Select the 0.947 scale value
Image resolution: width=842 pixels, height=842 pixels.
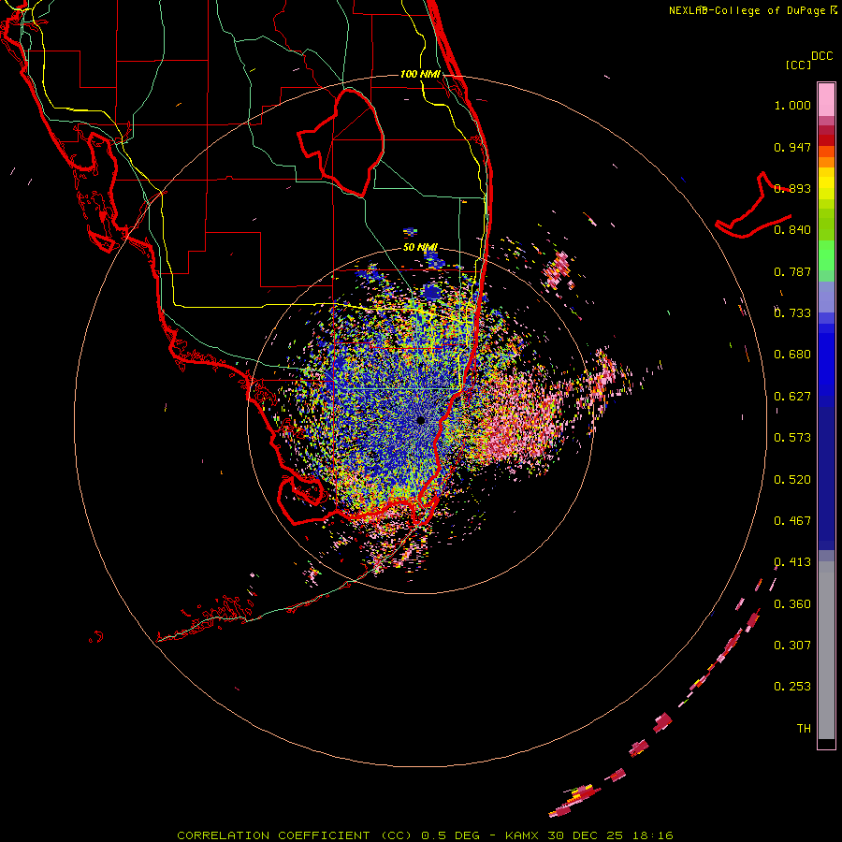pyautogui.click(x=792, y=147)
